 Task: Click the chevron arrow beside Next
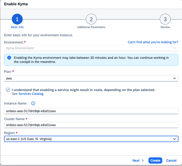(x=143, y=160)
